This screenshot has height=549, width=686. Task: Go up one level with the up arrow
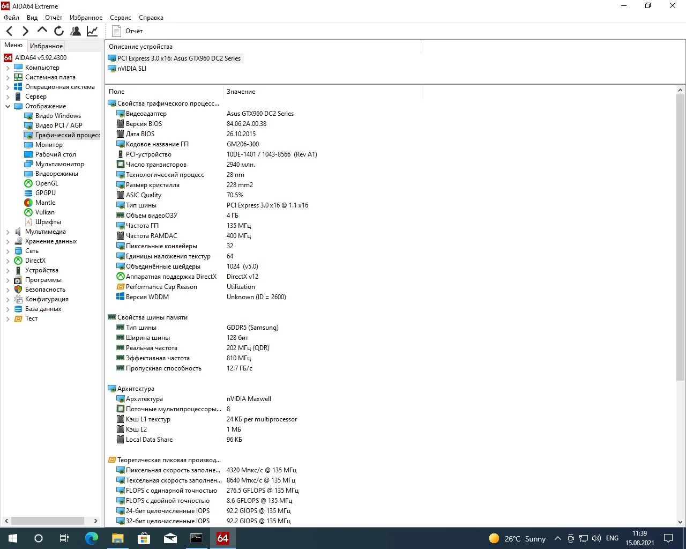(42, 31)
